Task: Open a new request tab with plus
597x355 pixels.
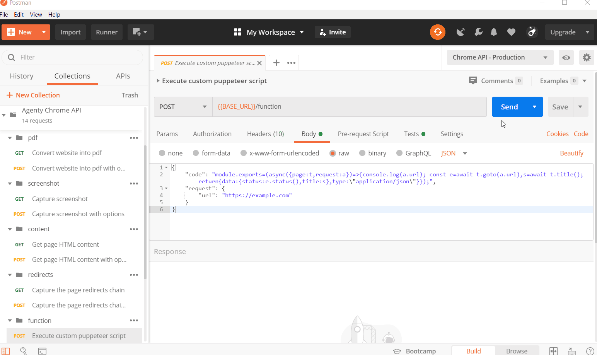Action: 276,63
